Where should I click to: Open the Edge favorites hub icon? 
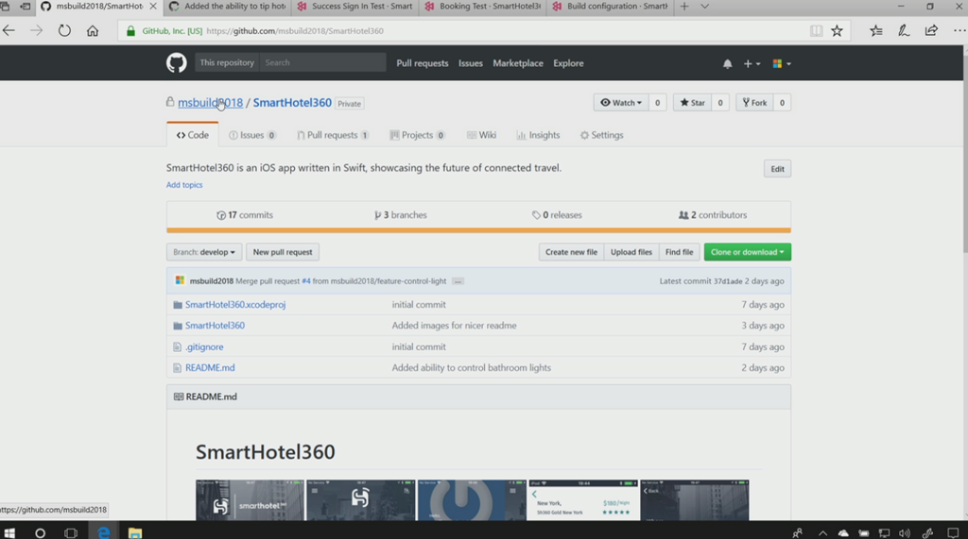pos(875,30)
